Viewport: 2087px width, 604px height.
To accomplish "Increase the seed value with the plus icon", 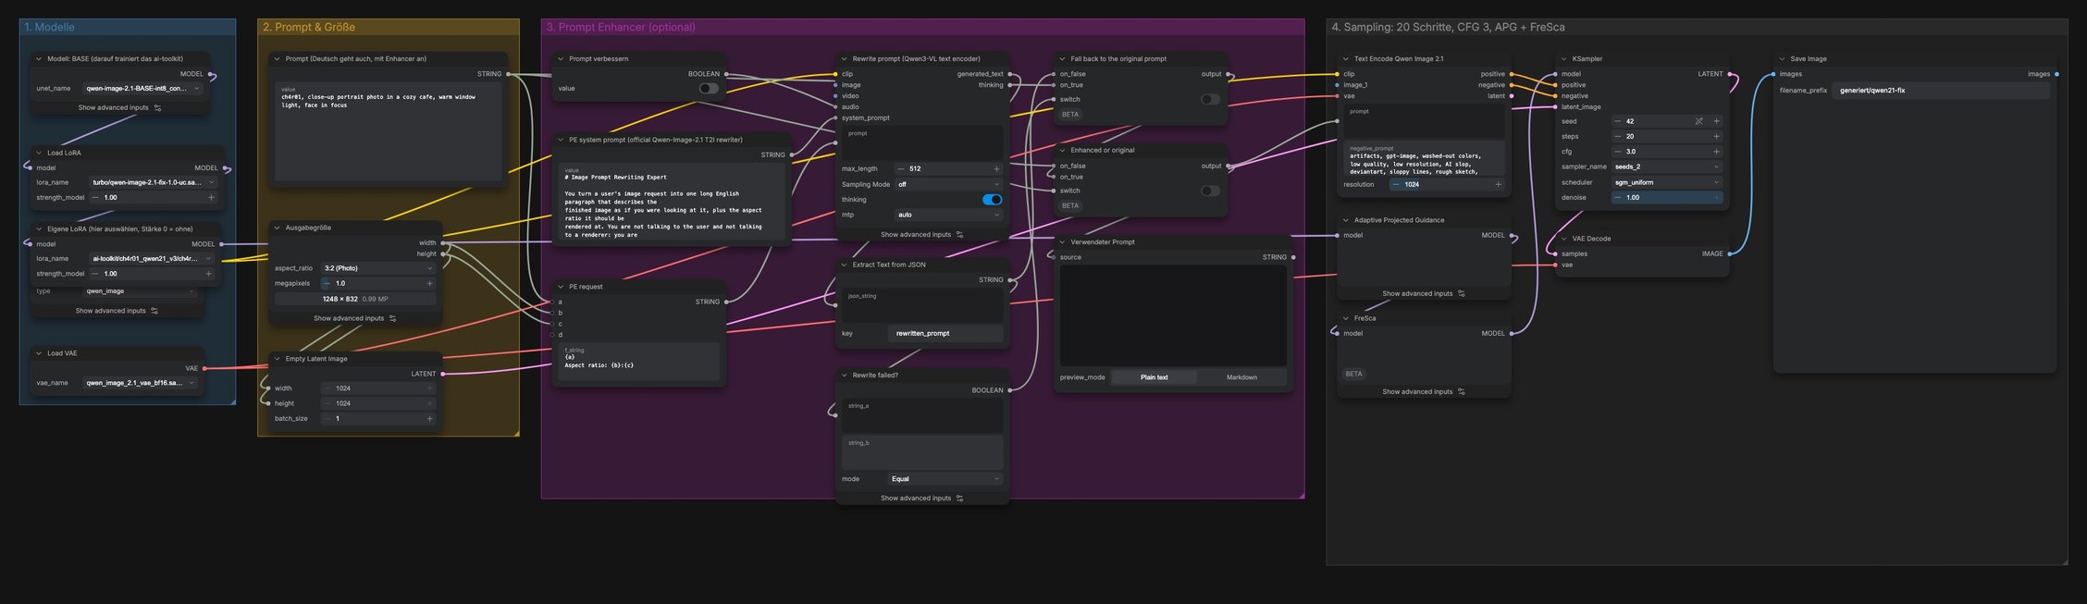I will (1716, 121).
